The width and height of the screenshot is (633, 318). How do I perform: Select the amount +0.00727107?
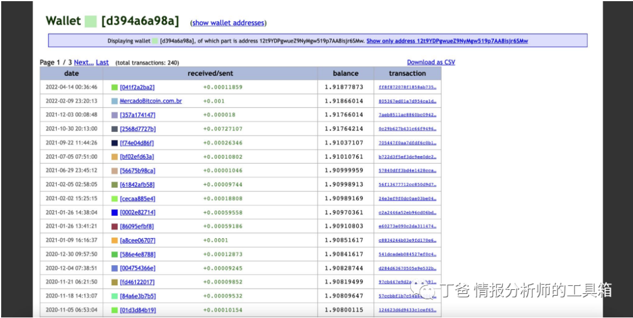pos(223,129)
